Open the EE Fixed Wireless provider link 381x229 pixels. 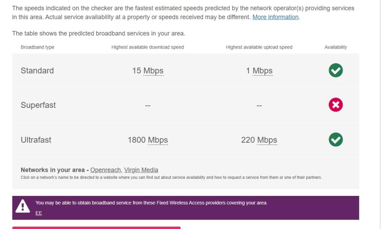point(39,213)
